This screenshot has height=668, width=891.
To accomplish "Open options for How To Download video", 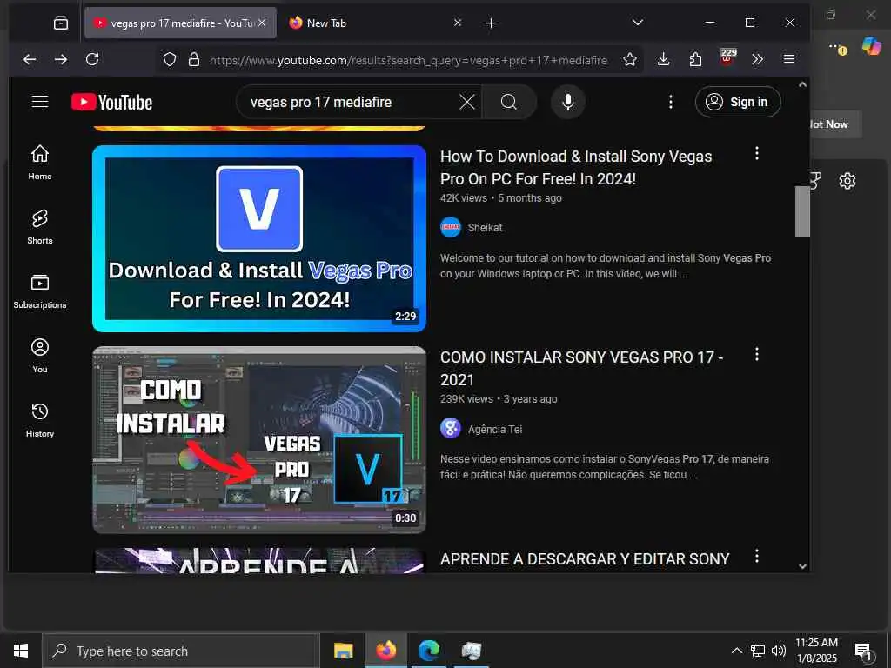I will (756, 153).
